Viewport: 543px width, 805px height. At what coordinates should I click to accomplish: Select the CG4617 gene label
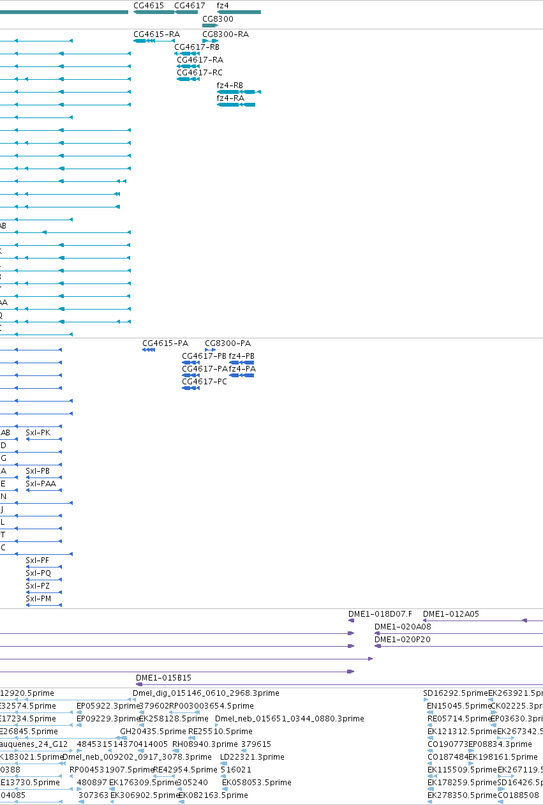(190, 5)
